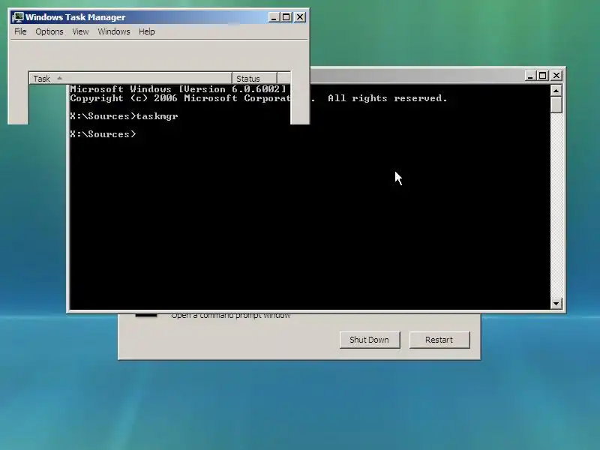Click the Task Manager title bar icon
This screenshot has width=600, height=450.
(x=17, y=17)
